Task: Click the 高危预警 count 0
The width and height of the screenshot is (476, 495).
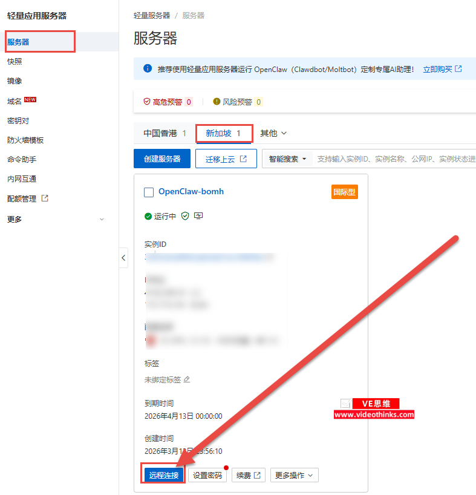Action: (189, 102)
